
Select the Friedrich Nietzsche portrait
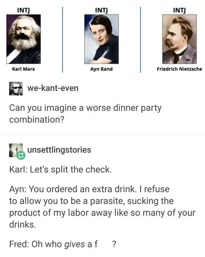point(179,39)
